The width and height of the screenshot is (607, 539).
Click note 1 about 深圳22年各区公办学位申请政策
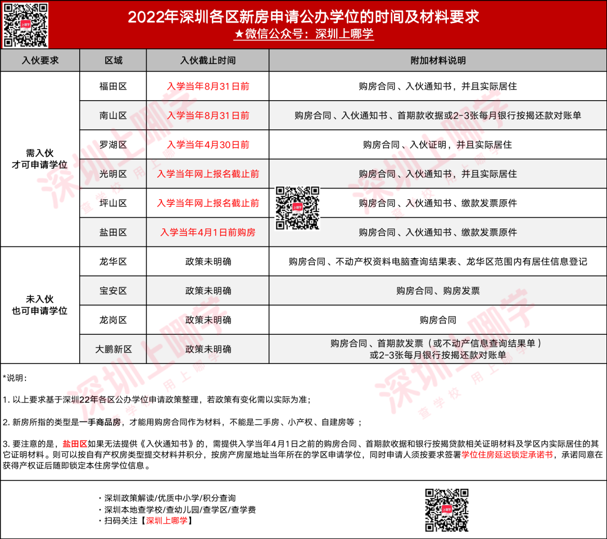(x=157, y=399)
